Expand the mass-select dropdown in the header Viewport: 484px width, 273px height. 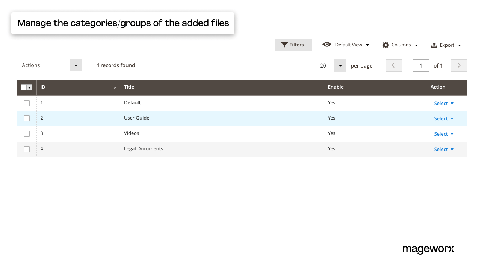29,87
